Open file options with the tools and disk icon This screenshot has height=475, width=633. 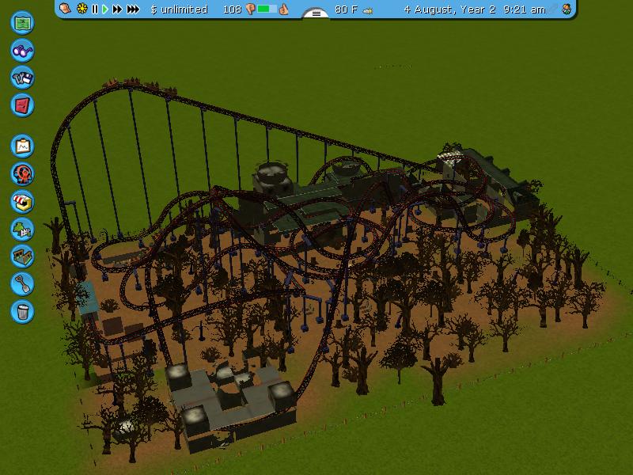(x=22, y=78)
